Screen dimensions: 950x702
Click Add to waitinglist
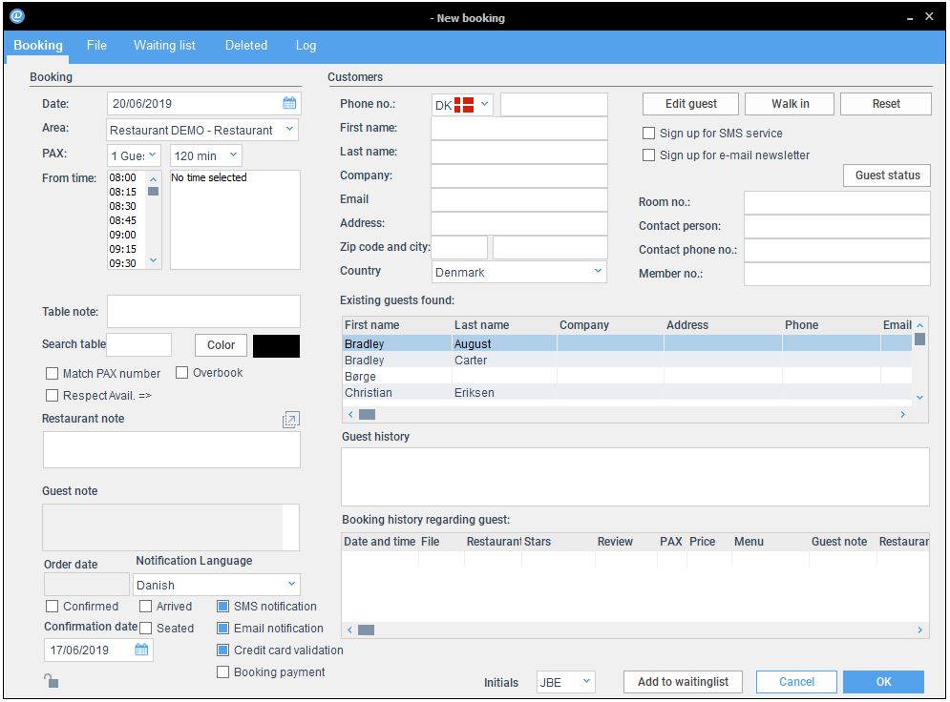pyautogui.click(x=683, y=682)
